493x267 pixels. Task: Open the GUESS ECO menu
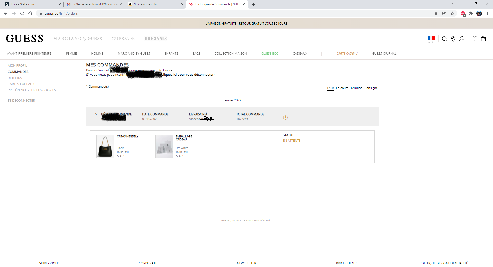[270, 54]
